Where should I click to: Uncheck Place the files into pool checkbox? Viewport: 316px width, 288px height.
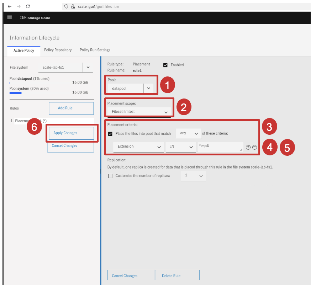pos(110,134)
